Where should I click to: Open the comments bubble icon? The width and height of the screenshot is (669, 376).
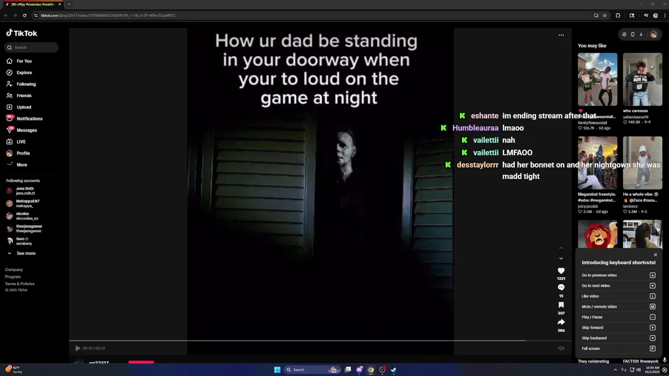coord(561,288)
